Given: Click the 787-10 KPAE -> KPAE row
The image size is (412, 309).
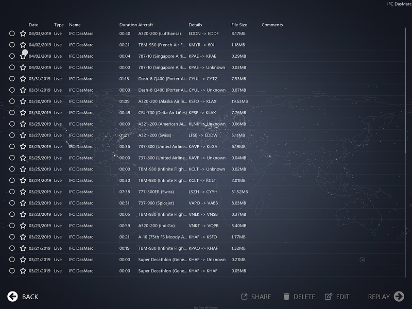Looking at the screenshot, I should (207, 56).
